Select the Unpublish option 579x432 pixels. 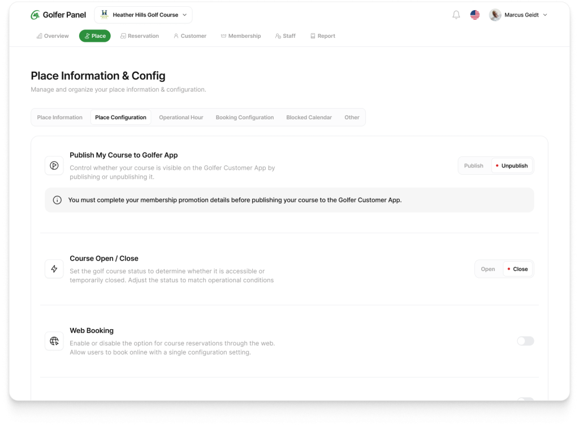512,166
